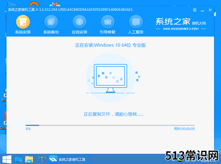Minimize the 系统之家装机工具 window
221x164 pixels.
(202, 10)
